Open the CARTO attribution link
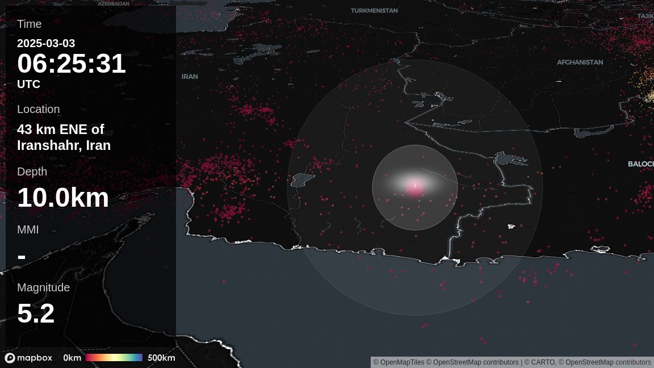 point(540,362)
